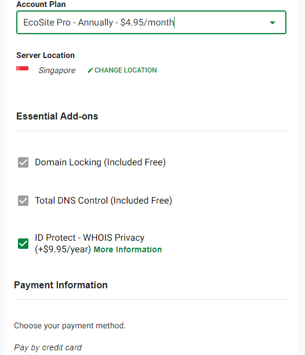The width and height of the screenshot is (305, 355).
Task: Click the Singapore location text
Action: 57,70
